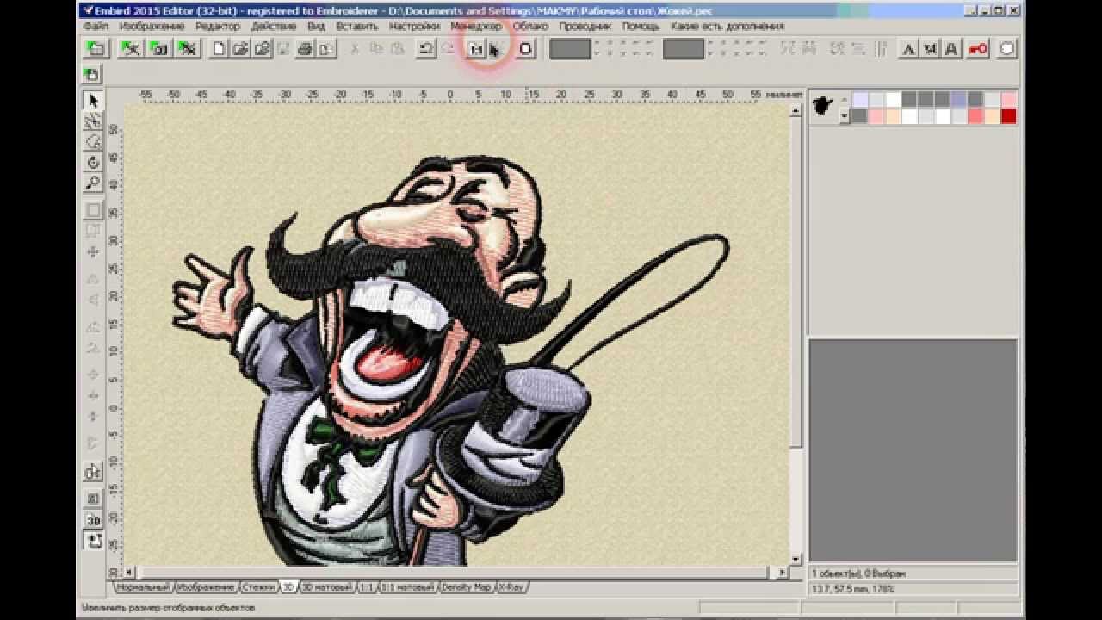Click the open file folder icon
Viewport: 1102px width, 620px height.
point(241,49)
